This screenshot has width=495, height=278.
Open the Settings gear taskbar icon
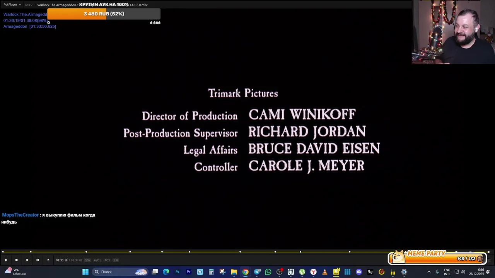[x=404, y=272]
